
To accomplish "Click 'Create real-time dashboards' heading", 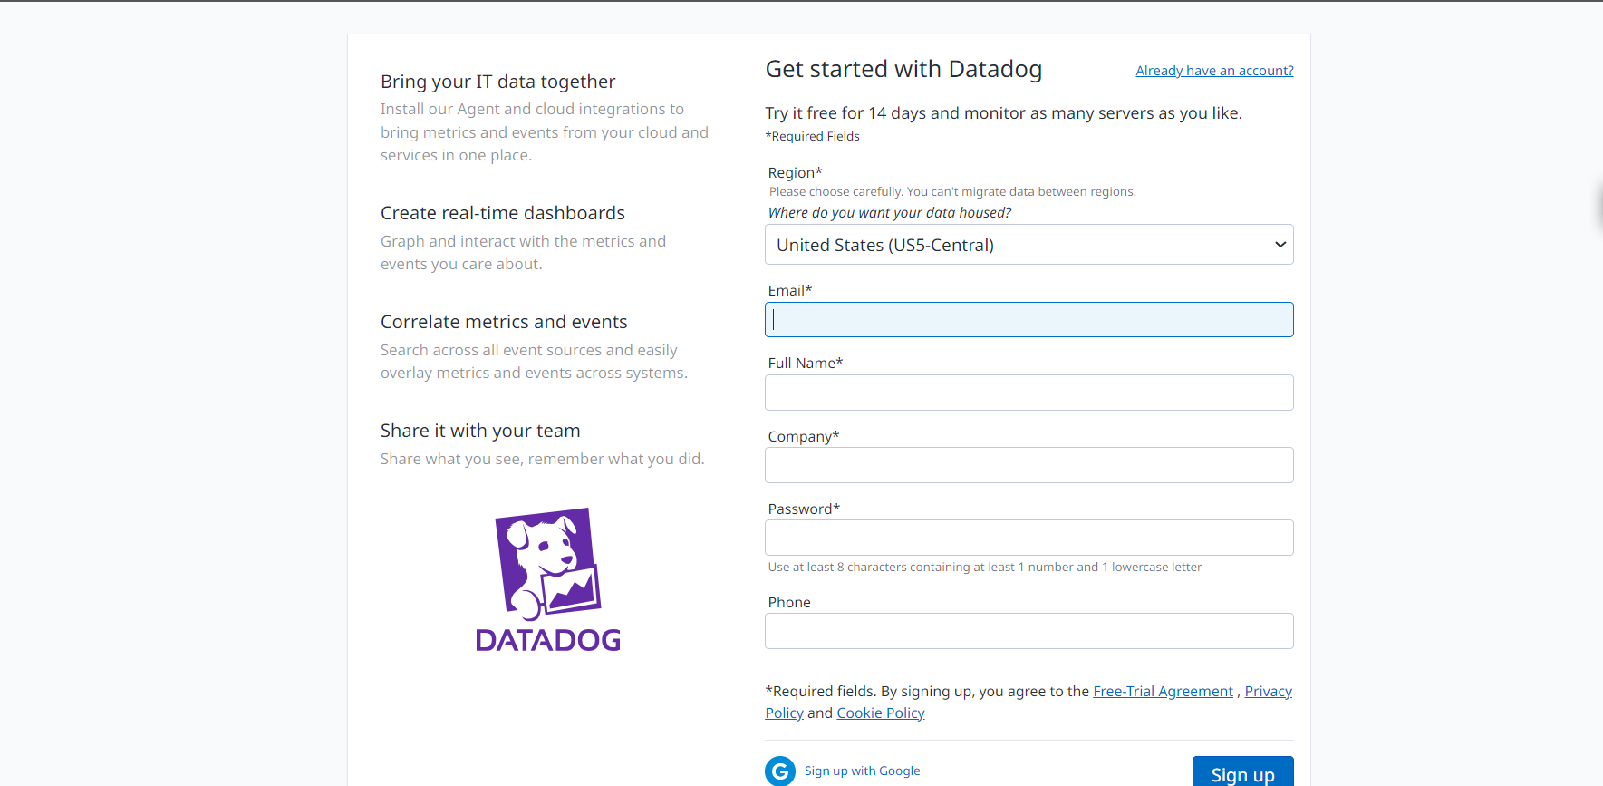I will [x=503, y=213].
